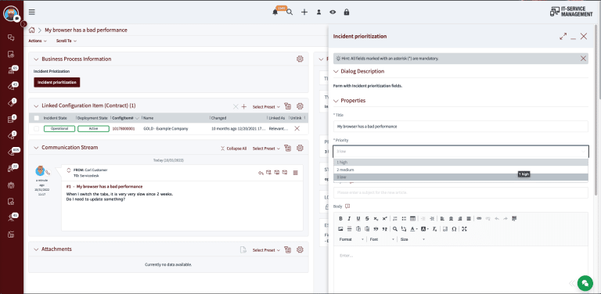The height and width of the screenshot is (294, 601).
Task: Open the chat bubble widget
Action: pos(585,283)
